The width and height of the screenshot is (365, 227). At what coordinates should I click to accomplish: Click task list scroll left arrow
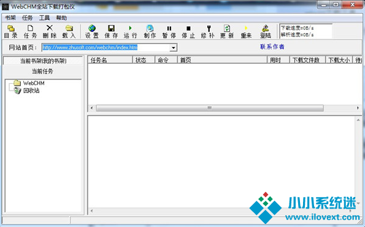[x=92, y=108]
